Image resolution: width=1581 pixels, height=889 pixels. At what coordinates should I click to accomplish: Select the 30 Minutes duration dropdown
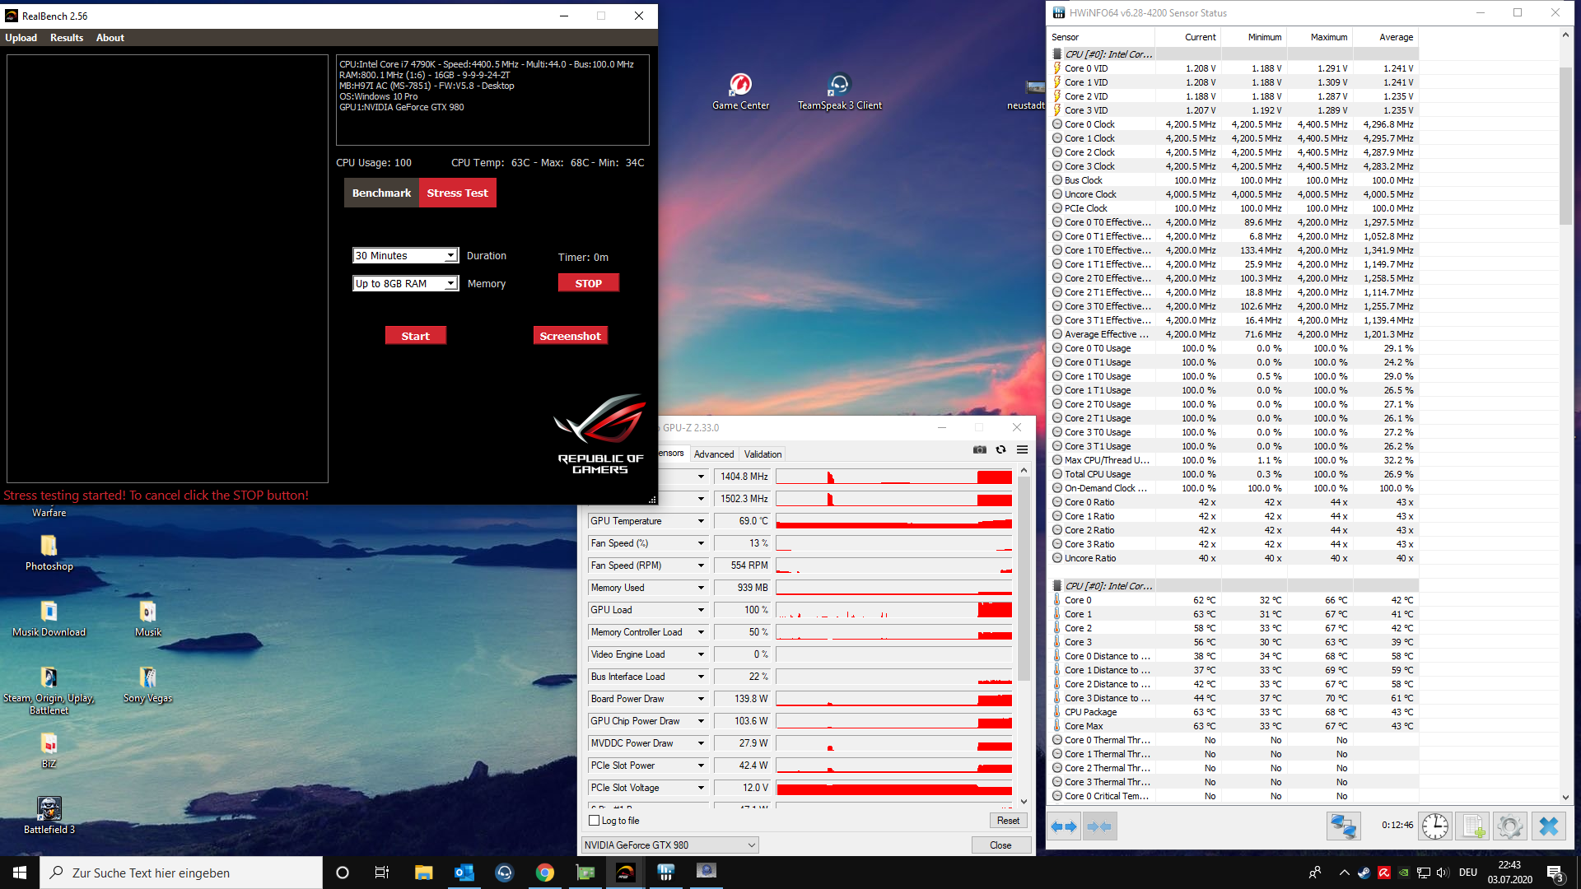tap(403, 255)
